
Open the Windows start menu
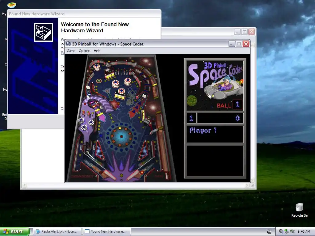(x=14, y=231)
